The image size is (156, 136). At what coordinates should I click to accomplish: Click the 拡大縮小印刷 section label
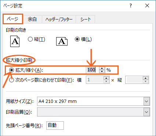click(x=19, y=60)
